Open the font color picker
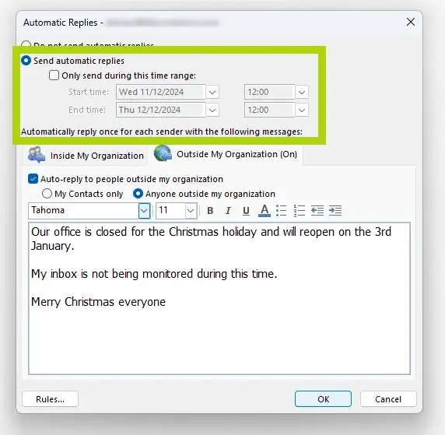Screen dimensions: 445x435 point(265,211)
